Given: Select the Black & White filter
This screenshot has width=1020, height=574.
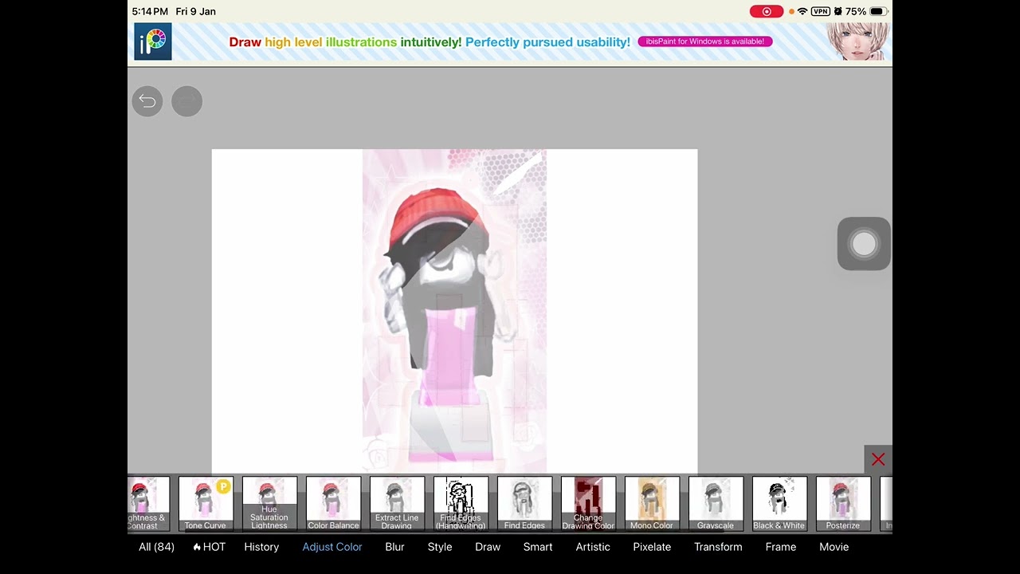Looking at the screenshot, I should point(779,504).
